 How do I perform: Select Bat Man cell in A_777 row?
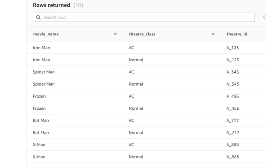(41, 120)
